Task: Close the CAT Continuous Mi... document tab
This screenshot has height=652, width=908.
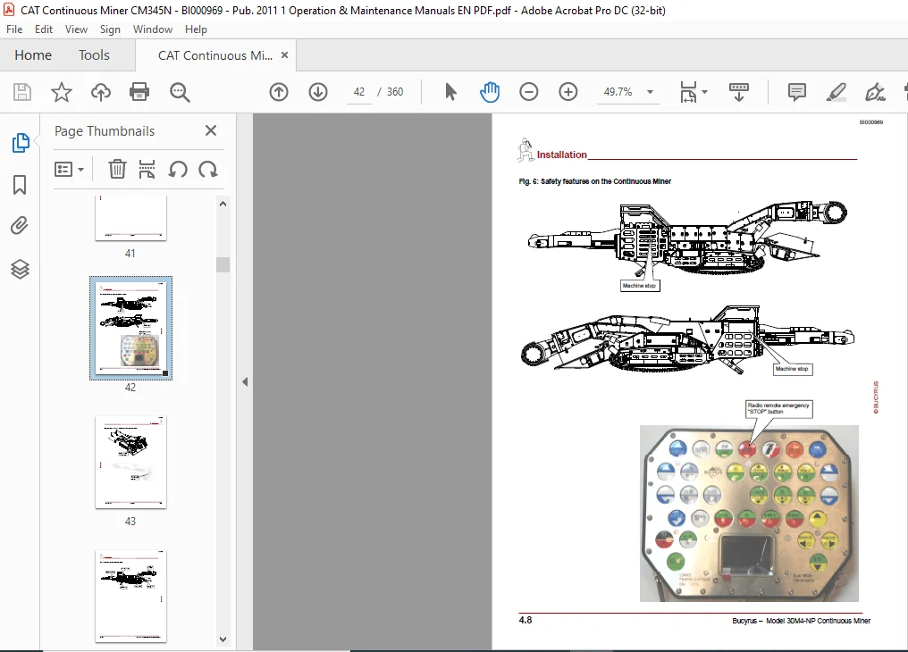Action: (x=284, y=55)
